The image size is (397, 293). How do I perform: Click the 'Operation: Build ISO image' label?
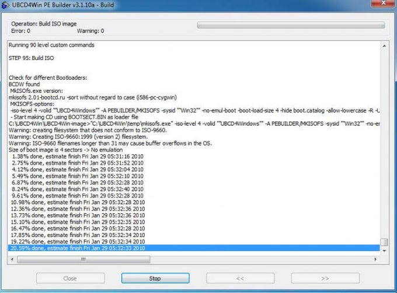click(x=44, y=24)
